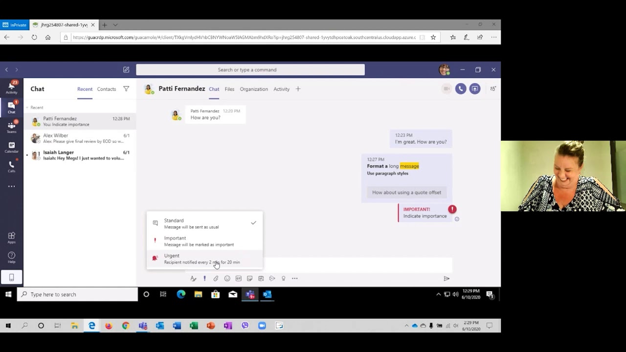Image resolution: width=626 pixels, height=352 pixels.
Task: Open Isaiah Langer chat
Action: tap(80, 155)
